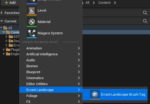The width and height of the screenshot is (150, 104).
Task: Create a new Material asset
Action: click(51, 22)
